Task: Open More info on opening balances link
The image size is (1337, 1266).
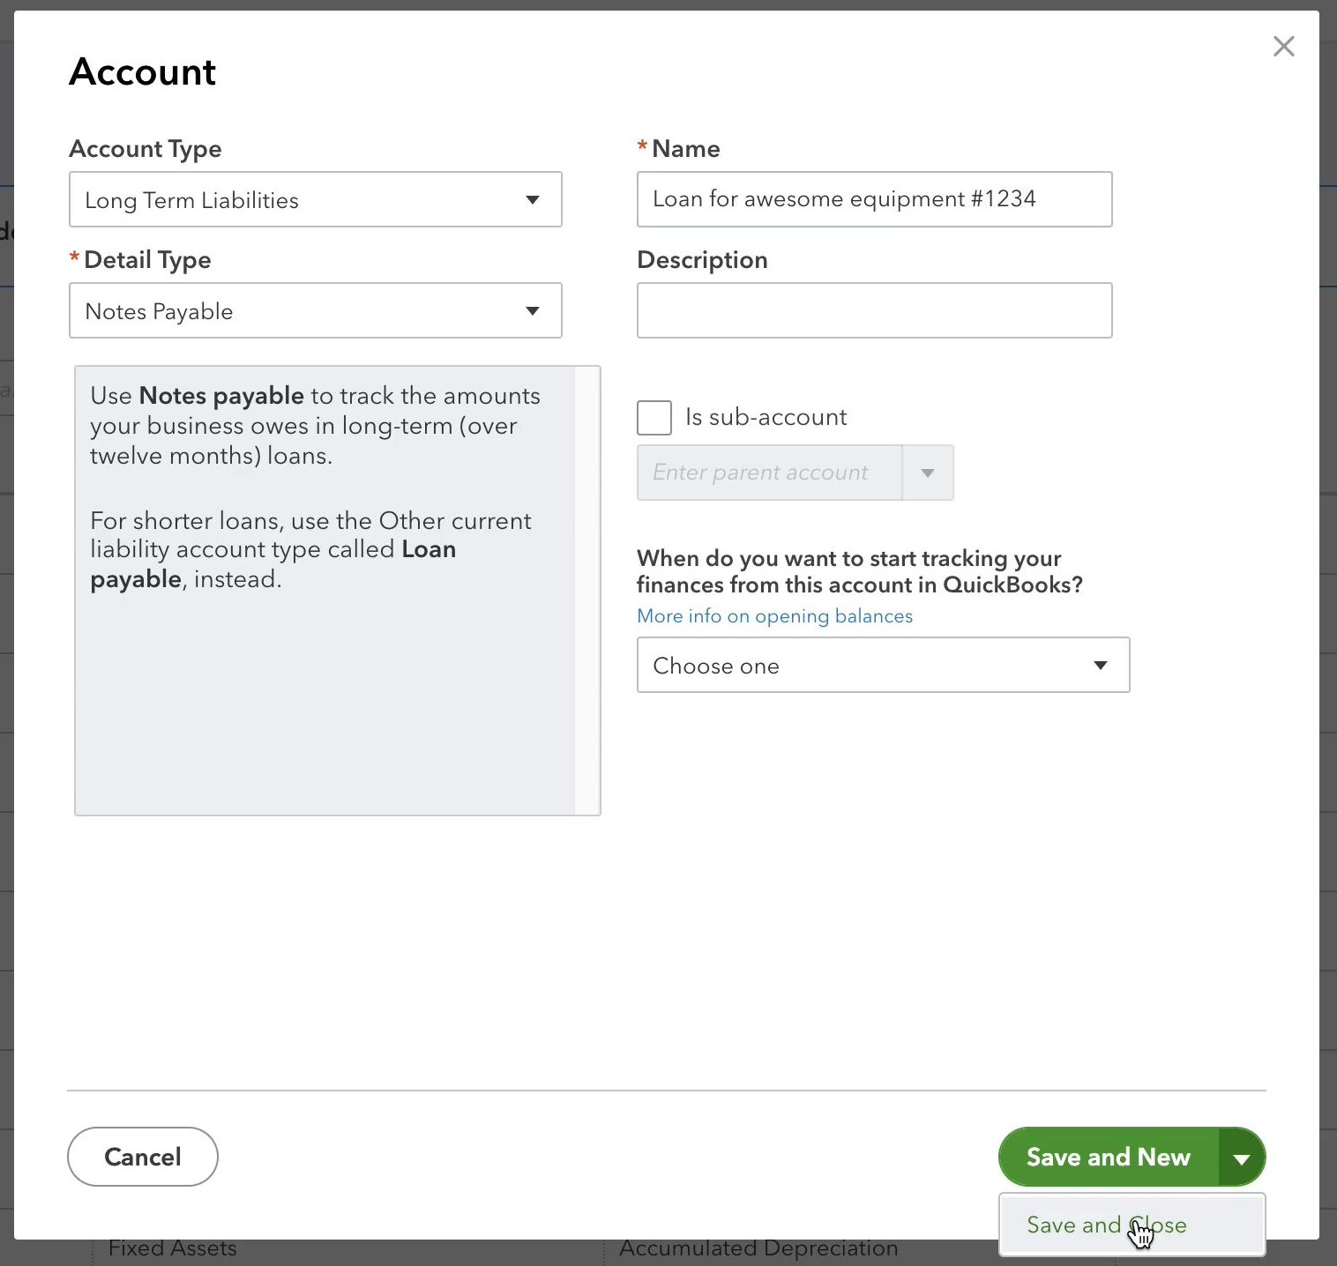Action: 774,615
